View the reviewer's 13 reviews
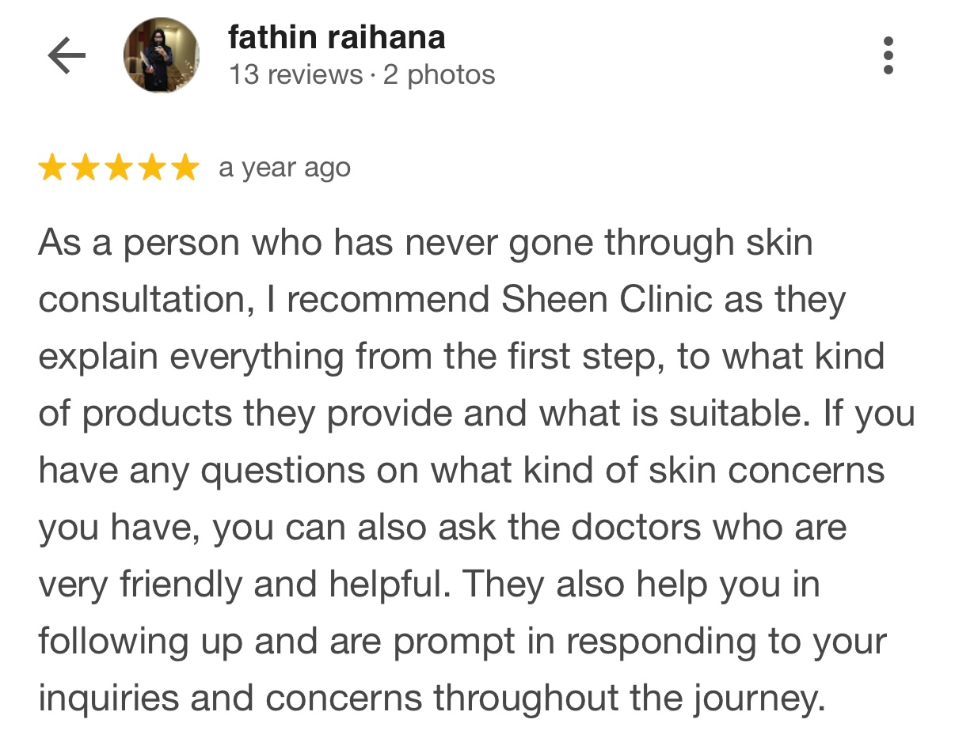 coord(295,75)
